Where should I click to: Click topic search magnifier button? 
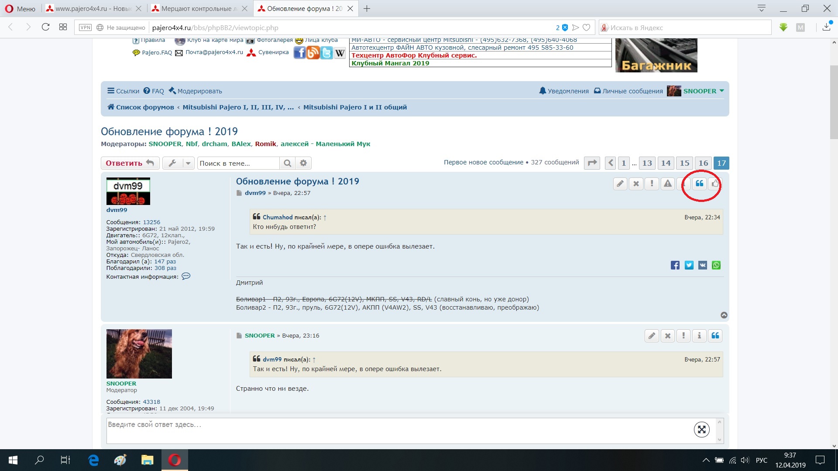tap(287, 163)
